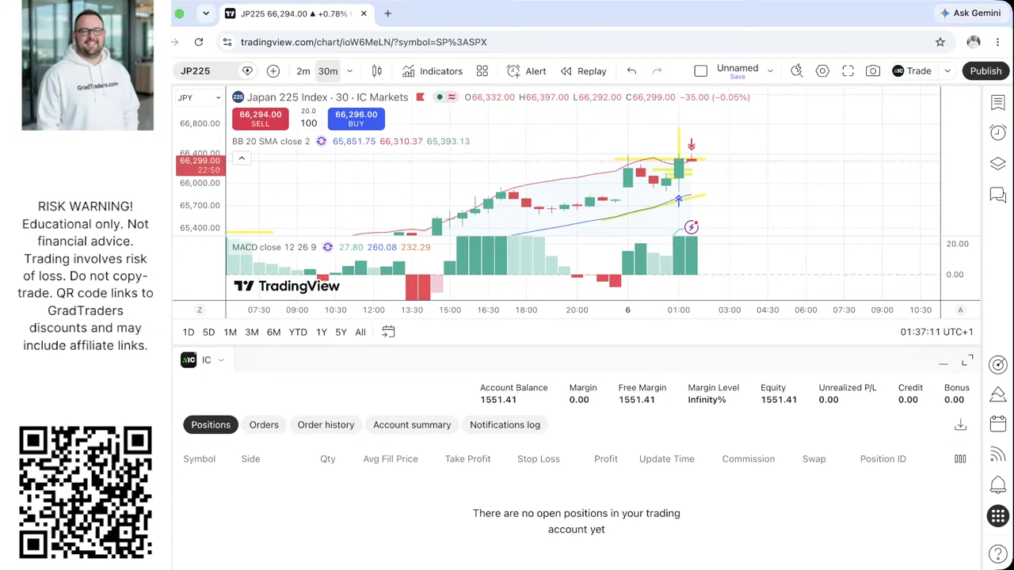
Task: Open the layout templates grid icon
Action: [482, 71]
